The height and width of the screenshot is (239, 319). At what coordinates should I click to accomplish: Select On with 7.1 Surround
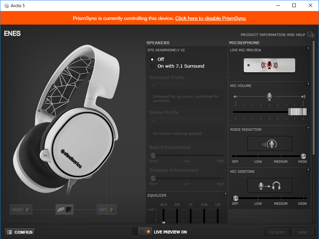pos(152,66)
